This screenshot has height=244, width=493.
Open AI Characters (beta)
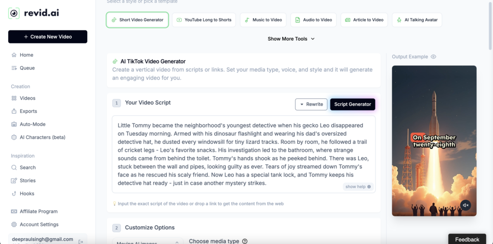pyautogui.click(x=42, y=137)
